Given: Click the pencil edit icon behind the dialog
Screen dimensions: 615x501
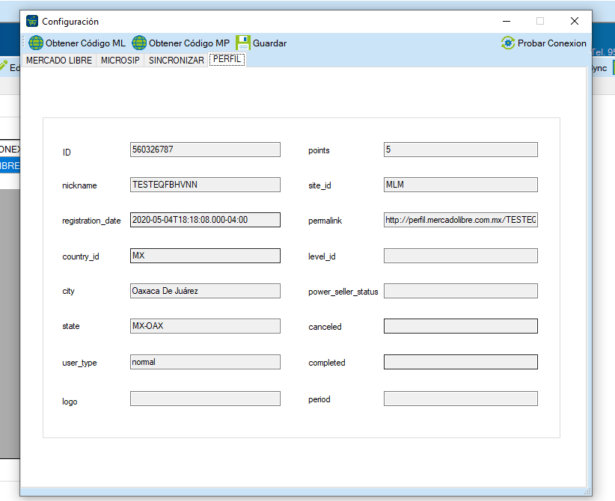Looking at the screenshot, I should pos(4,66).
